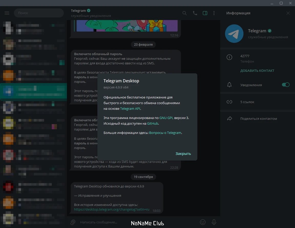Click the Telegram profile avatar in info panel
This screenshot has width=295, height=228.
pyautogui.click(x=234, y=34)
